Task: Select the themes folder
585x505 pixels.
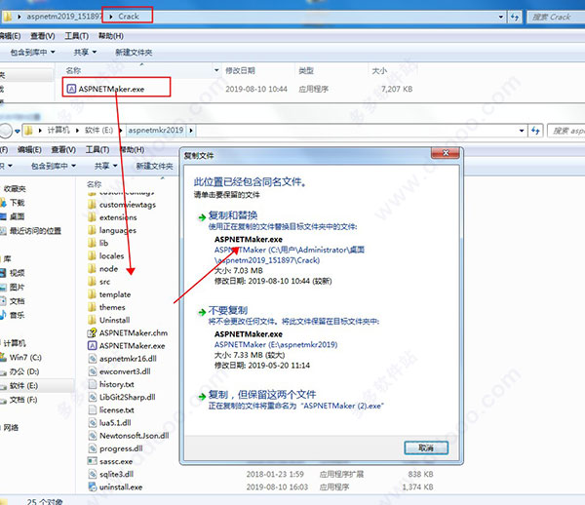Action: tap(106, 307)
